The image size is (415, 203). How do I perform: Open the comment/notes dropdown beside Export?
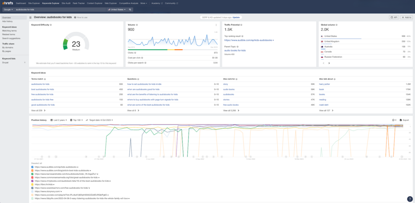(x=394, y=120)
